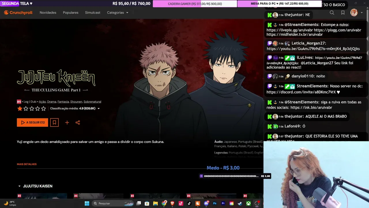Click the A16 age rating badge
369x208 pixels.
click(19, 102)
